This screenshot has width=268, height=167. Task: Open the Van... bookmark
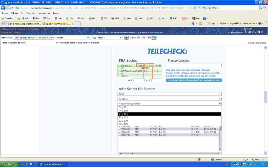tap(197, 18)
